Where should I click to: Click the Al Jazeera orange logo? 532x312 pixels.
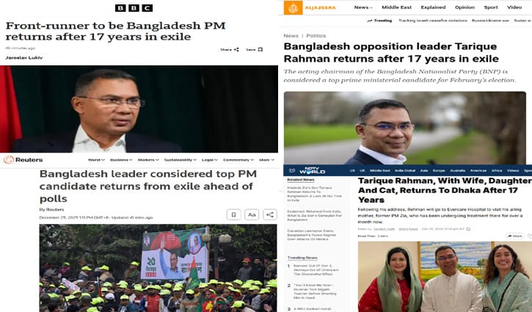(x=293, y=7)
